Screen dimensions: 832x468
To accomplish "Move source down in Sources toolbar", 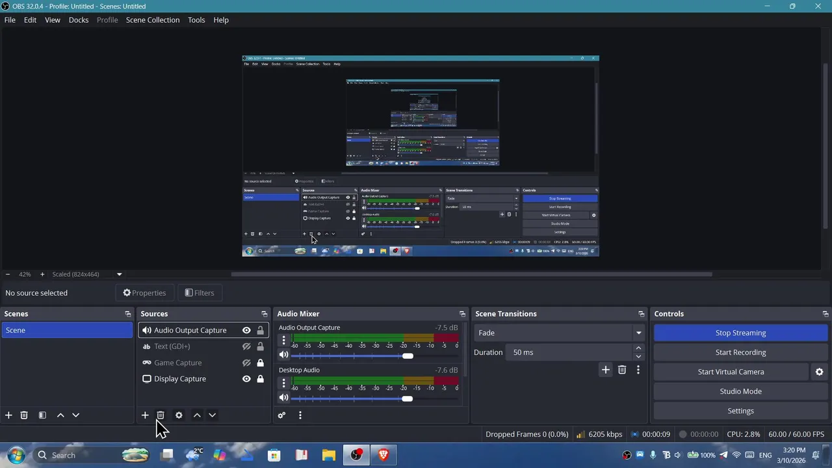I will click(212, 415).
